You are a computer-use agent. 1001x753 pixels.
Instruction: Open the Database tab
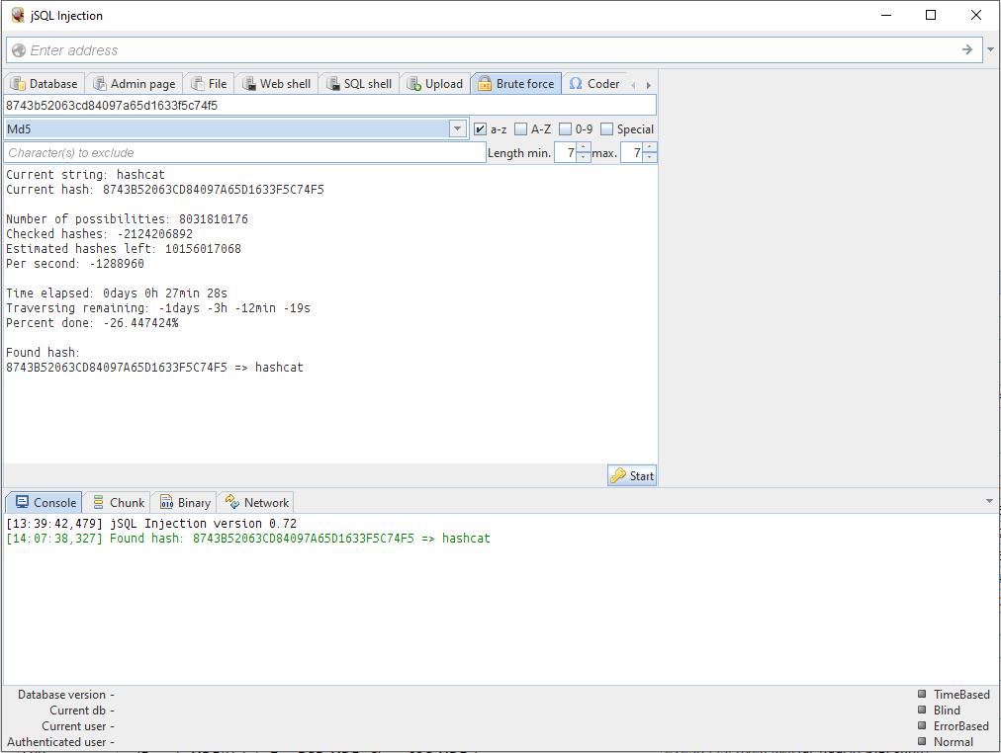(44, 84)
